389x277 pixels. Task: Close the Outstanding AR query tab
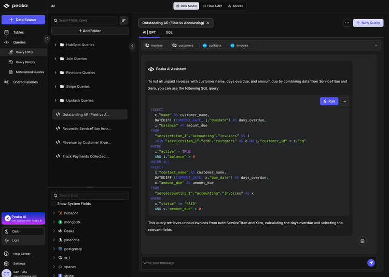click(x=208, y=23)
